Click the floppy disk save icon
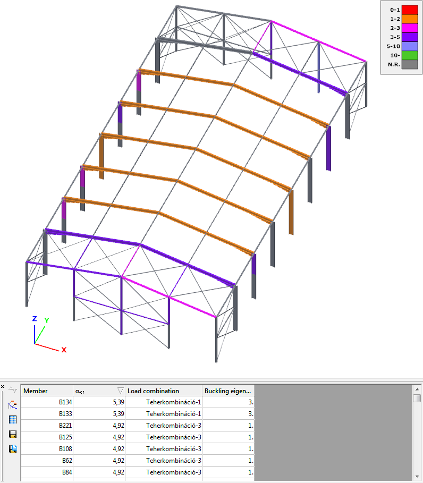Image resolution: width=423 pixels, height=483 pixels. click(x=13, y=434)
